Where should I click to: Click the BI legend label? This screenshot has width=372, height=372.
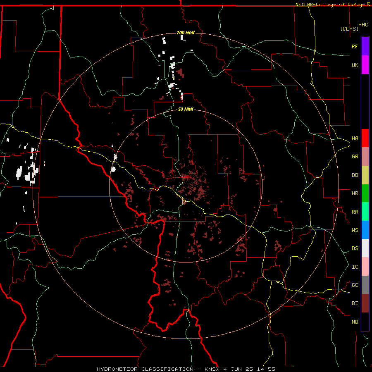355,303
